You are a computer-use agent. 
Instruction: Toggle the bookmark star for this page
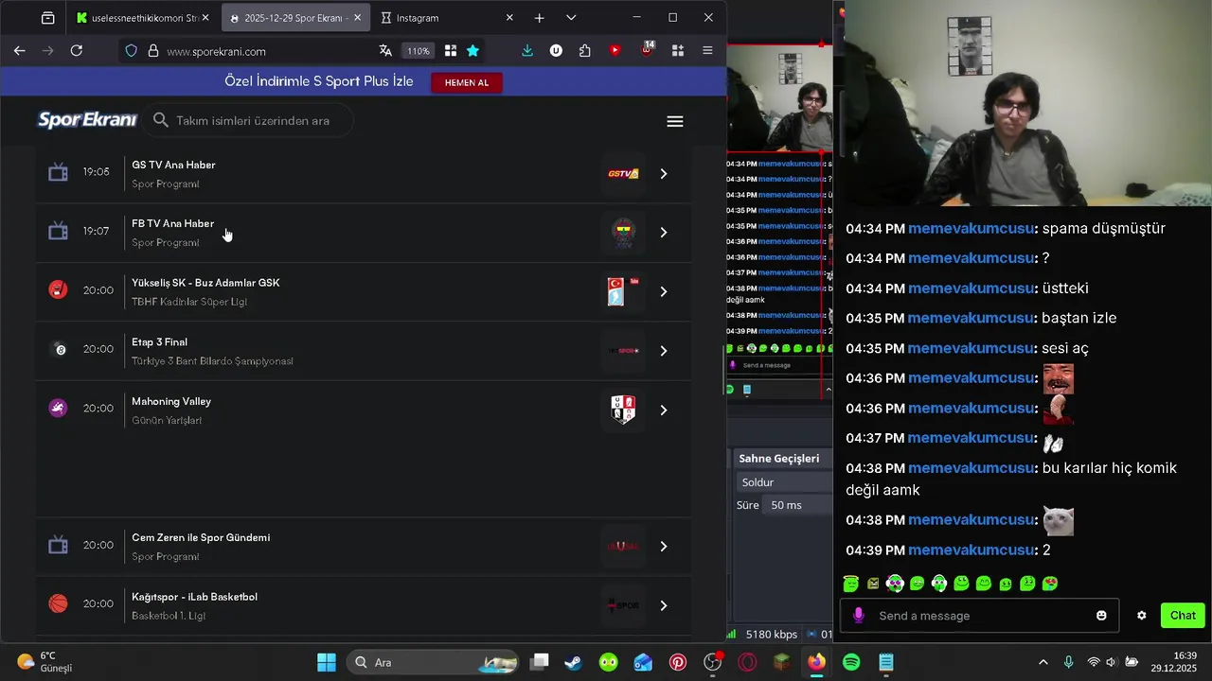[472, 51]
